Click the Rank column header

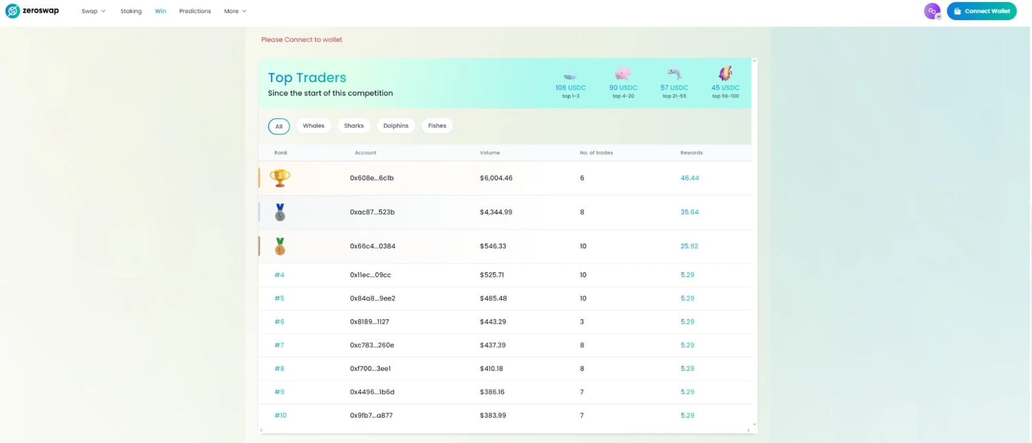tap(281, 152)
